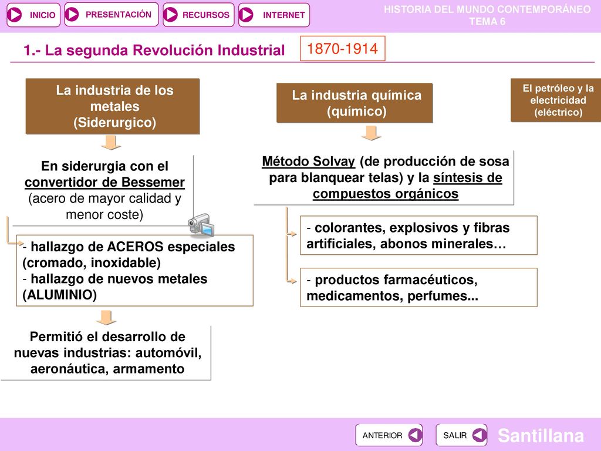
Task: Click the INICIO navigation button
Action: point(33,15)
